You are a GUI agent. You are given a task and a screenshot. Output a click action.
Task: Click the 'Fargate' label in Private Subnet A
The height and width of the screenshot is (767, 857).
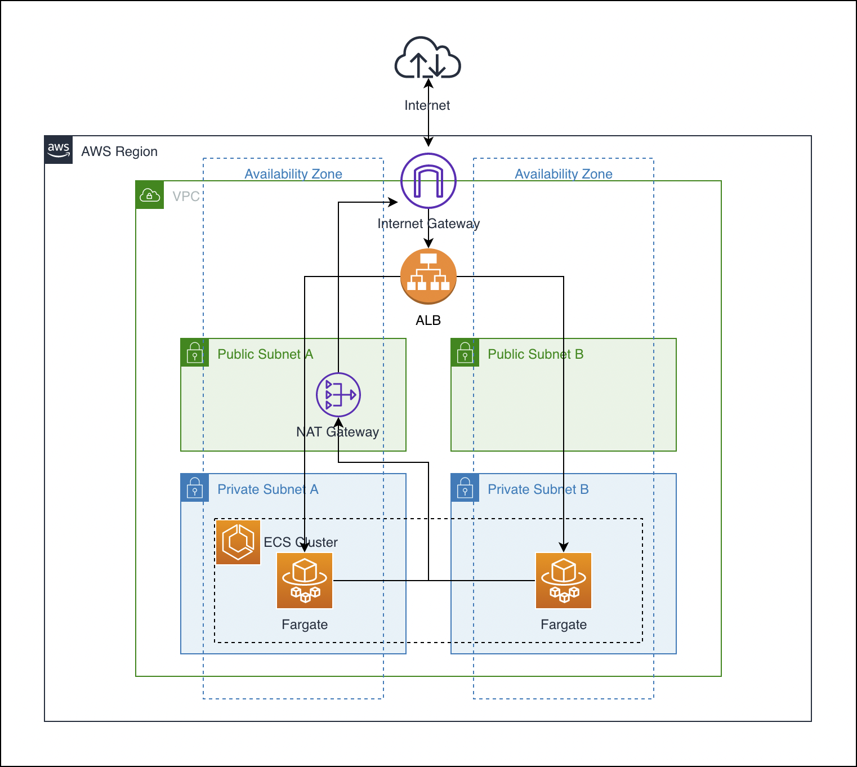click(x=305, y=625)
